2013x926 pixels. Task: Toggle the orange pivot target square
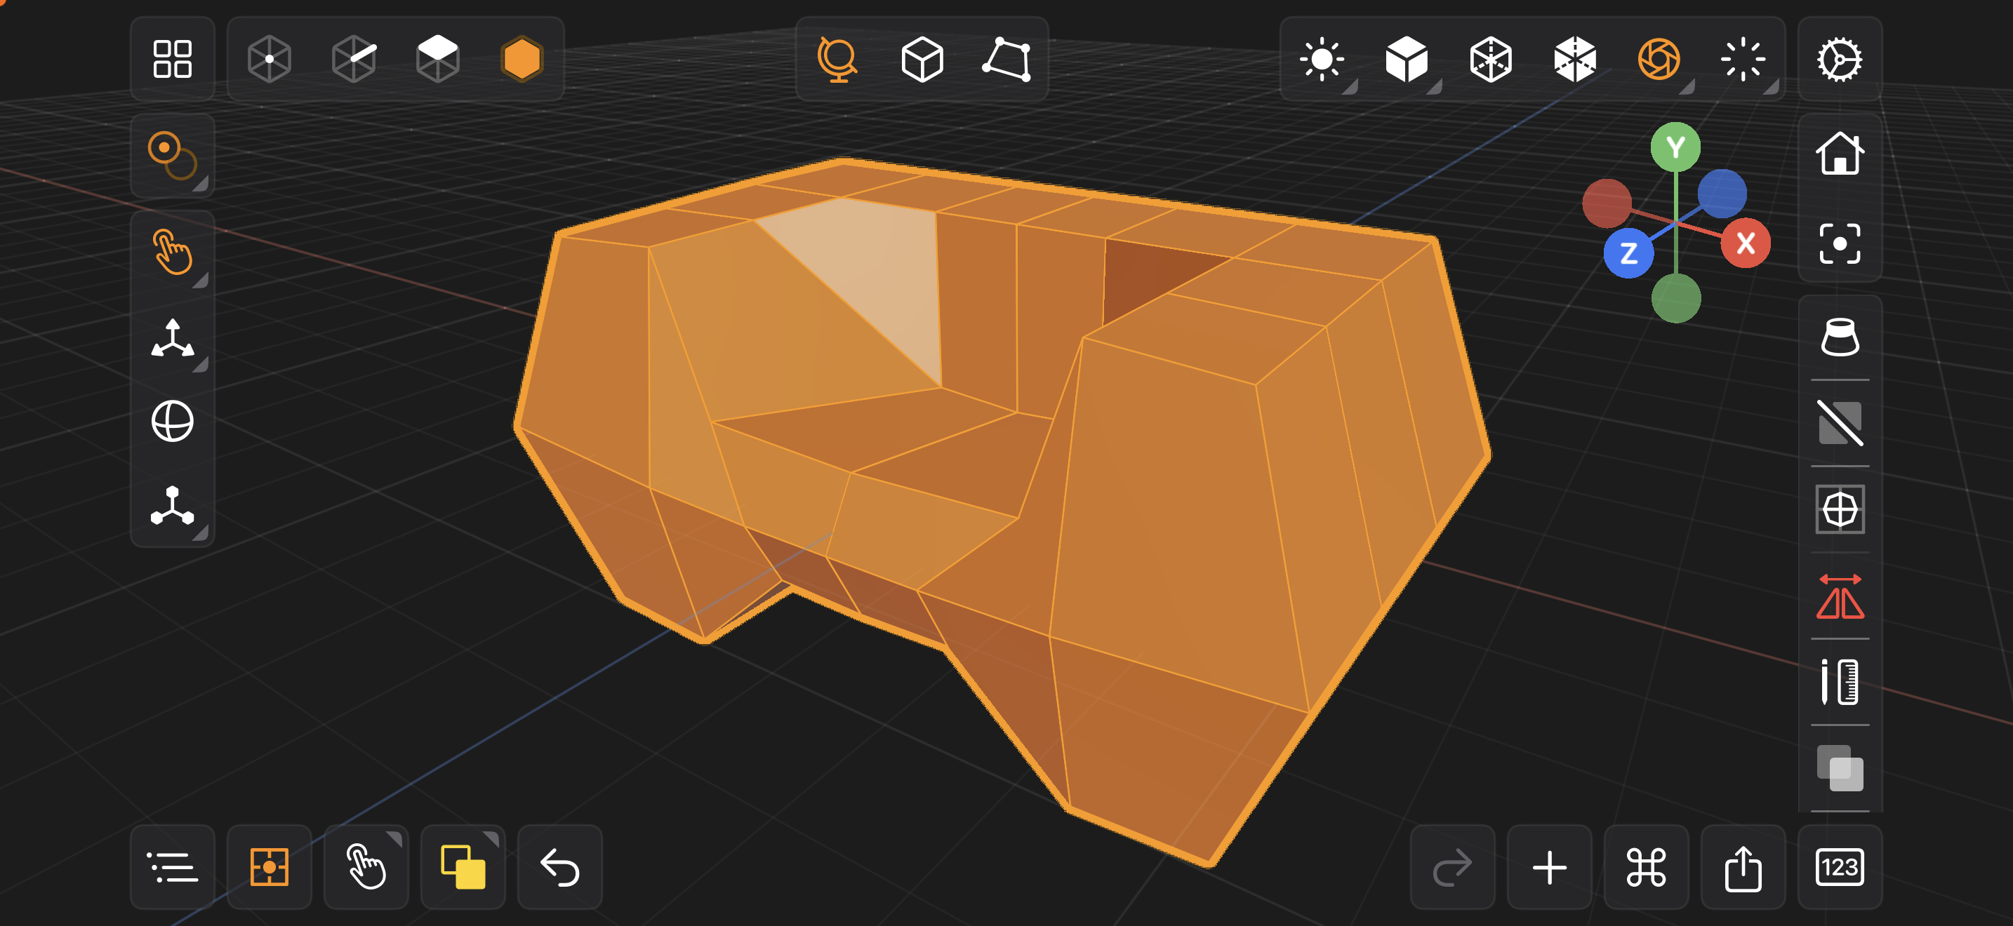[270, 866]
